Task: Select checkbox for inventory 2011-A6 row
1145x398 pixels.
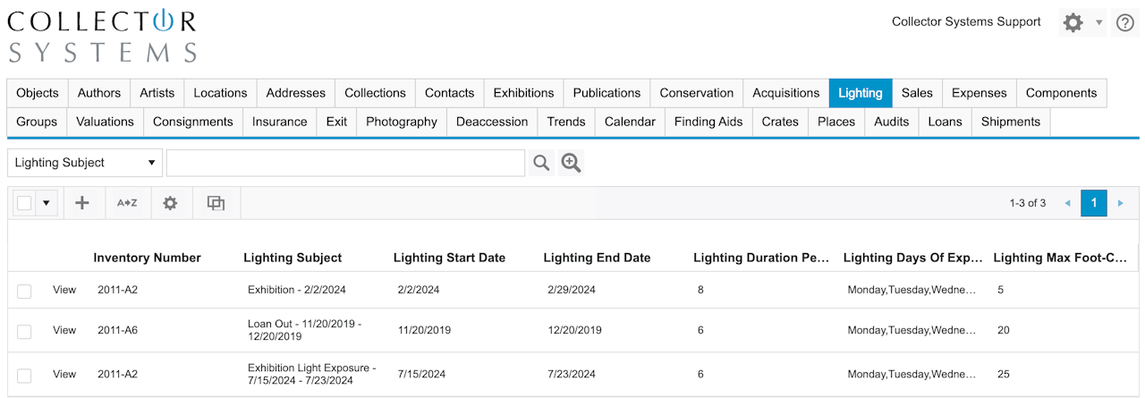Action: tap(24, 331)
